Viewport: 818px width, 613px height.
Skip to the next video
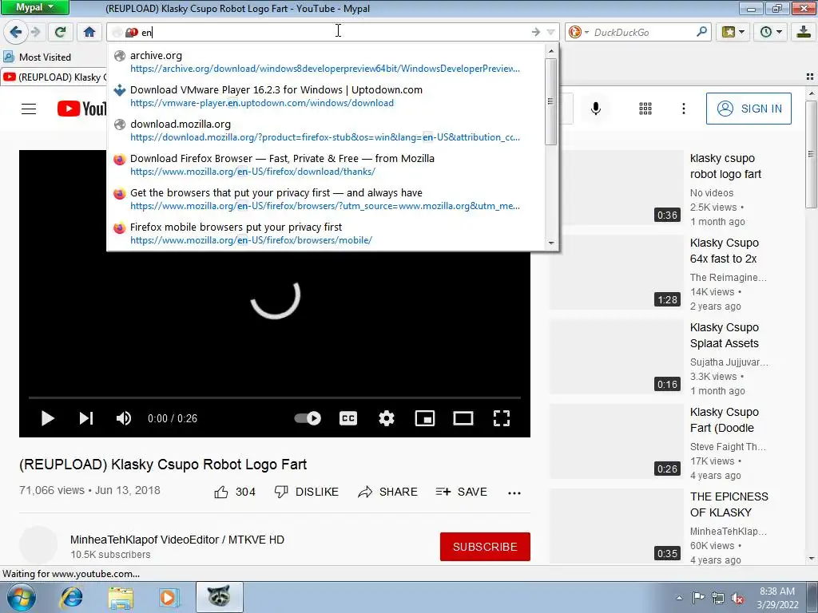(86, 418)
